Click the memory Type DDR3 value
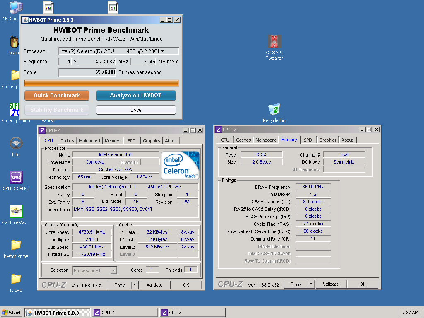The height and width of the screenshot is (318, 424). [x=262, y=154]
